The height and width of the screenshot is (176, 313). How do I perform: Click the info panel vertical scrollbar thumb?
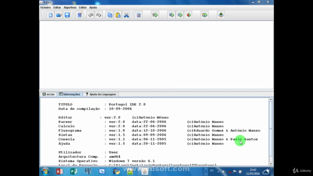click(271, 129)
